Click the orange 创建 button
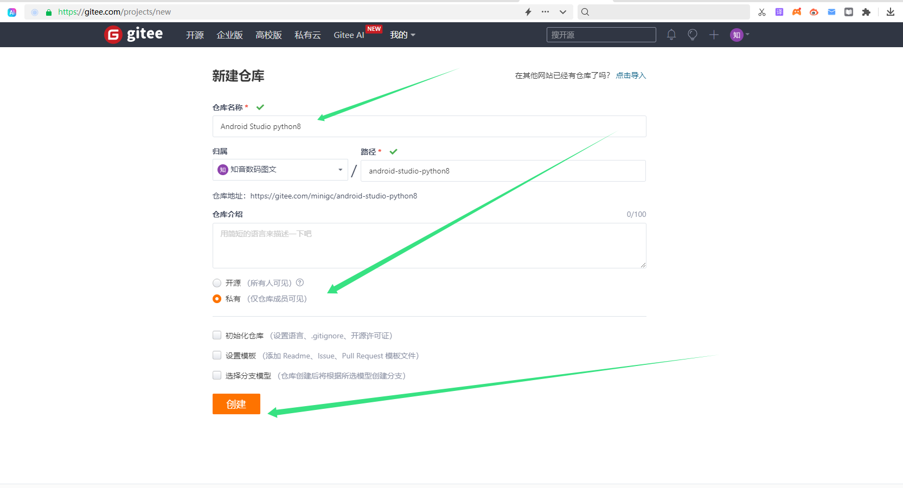Viewport: 903px width, 488px height. pos(236,404)
